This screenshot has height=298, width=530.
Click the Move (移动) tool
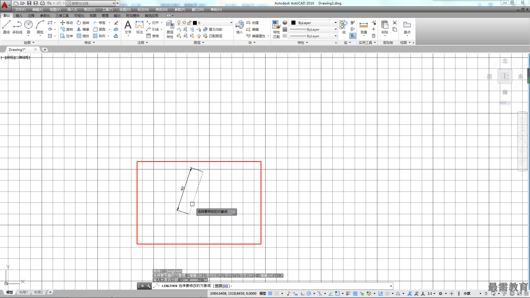[x=67, y=23]
